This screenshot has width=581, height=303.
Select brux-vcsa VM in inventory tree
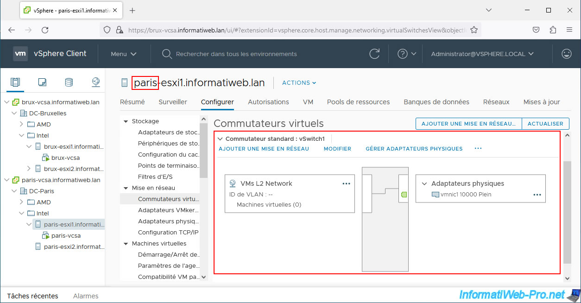(65, 158)
